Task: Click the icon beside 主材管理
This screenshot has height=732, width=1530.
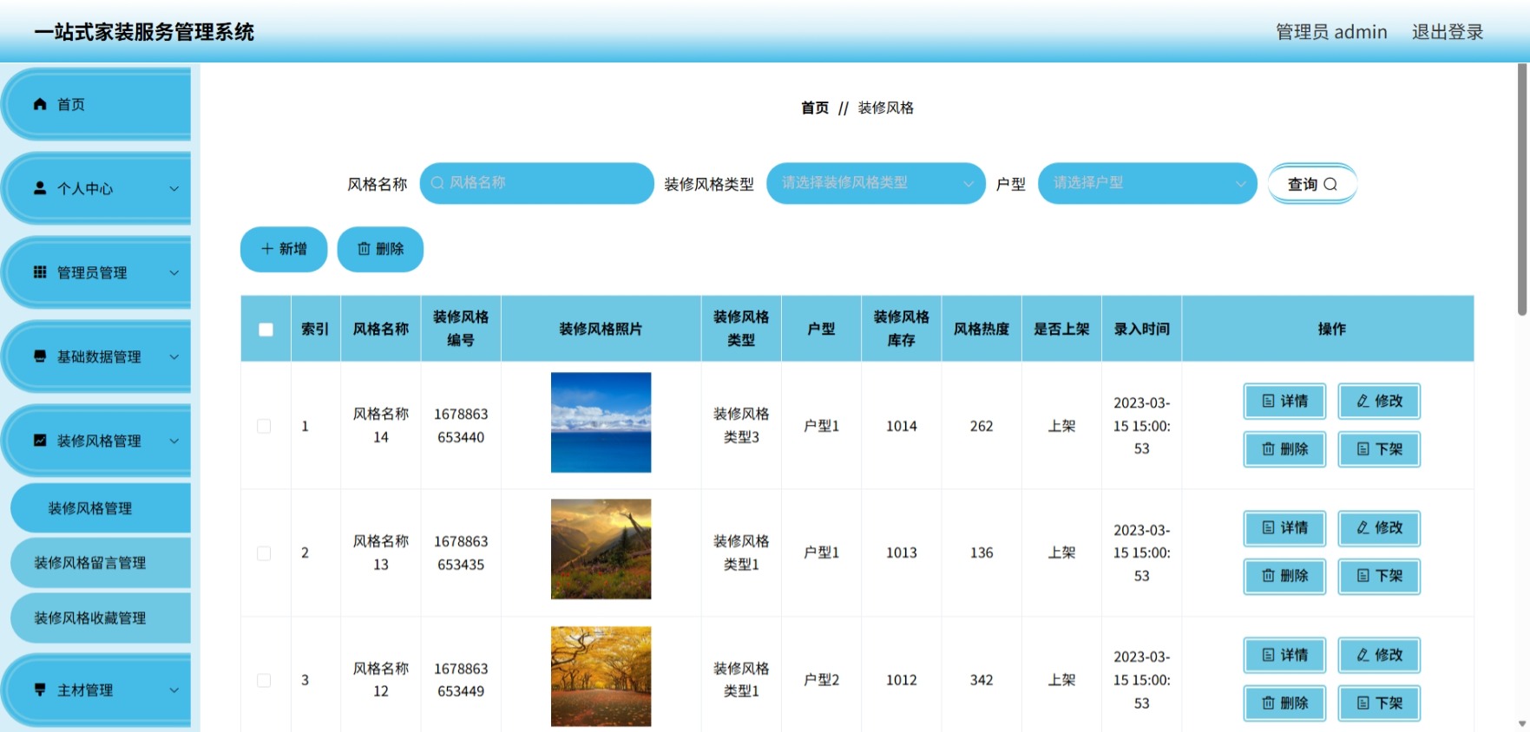Action: 40,690
